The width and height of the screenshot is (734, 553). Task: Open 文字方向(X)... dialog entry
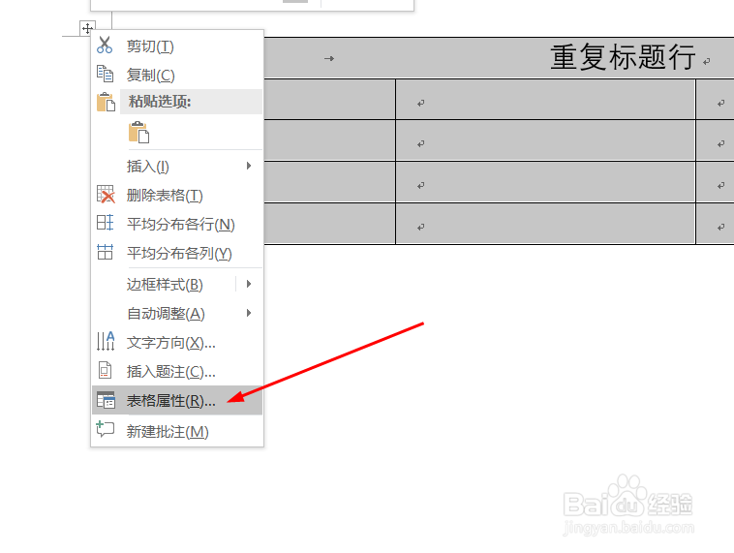pyautogui.click(x=177, y=343)
